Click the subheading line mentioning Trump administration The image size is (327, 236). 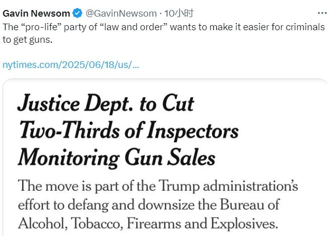158,187
